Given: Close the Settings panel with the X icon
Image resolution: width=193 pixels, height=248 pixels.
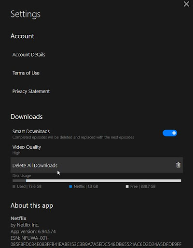Looking at the screenshot, I should coord(186,4).
